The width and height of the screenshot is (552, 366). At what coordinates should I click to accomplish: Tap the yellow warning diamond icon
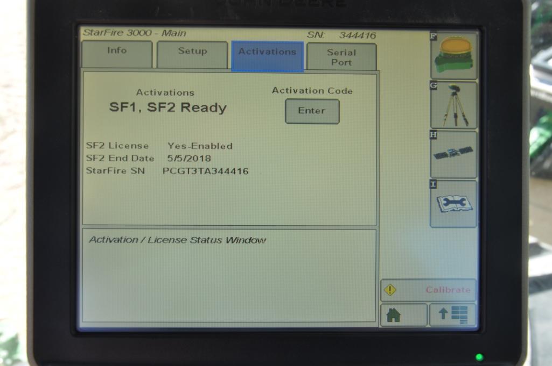point(390,290)
